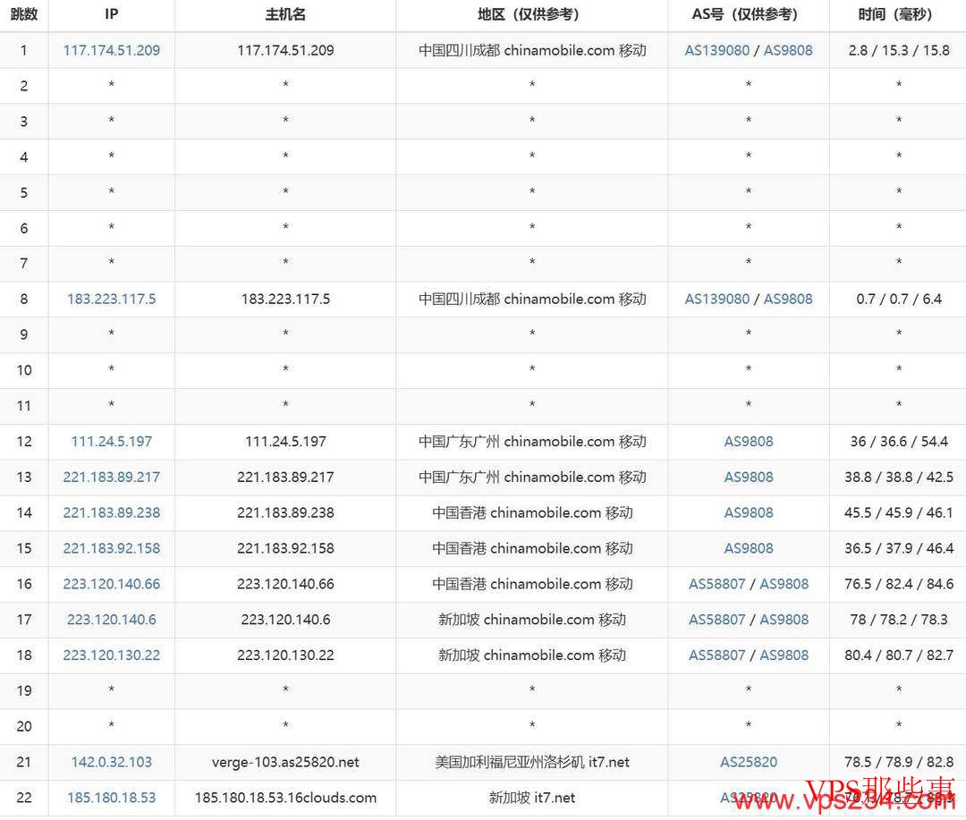Open the AS9808 link in the hop 1 row

pos(788,50)
